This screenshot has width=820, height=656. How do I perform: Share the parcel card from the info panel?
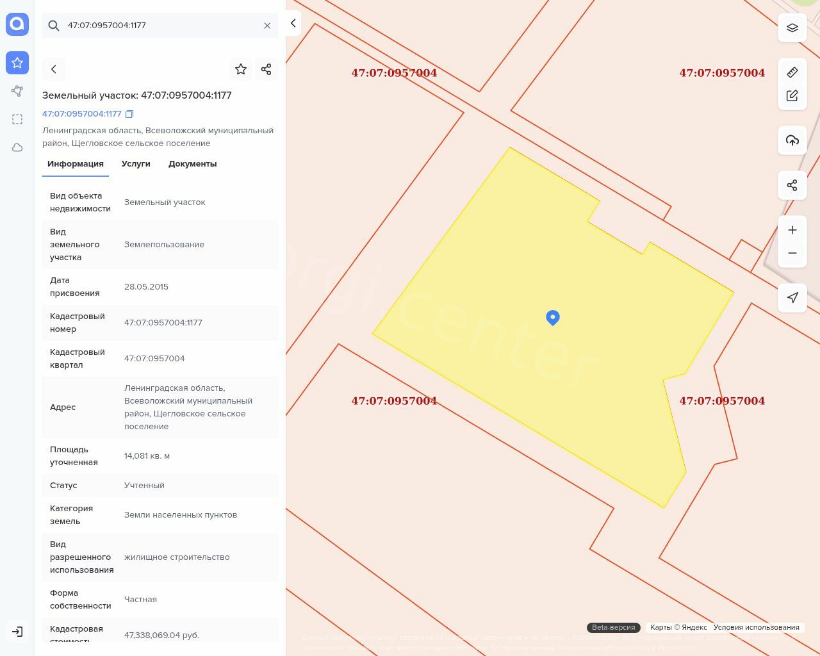[x=266, y=69]
